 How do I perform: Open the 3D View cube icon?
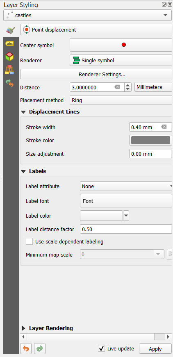[x=9, y=57]
